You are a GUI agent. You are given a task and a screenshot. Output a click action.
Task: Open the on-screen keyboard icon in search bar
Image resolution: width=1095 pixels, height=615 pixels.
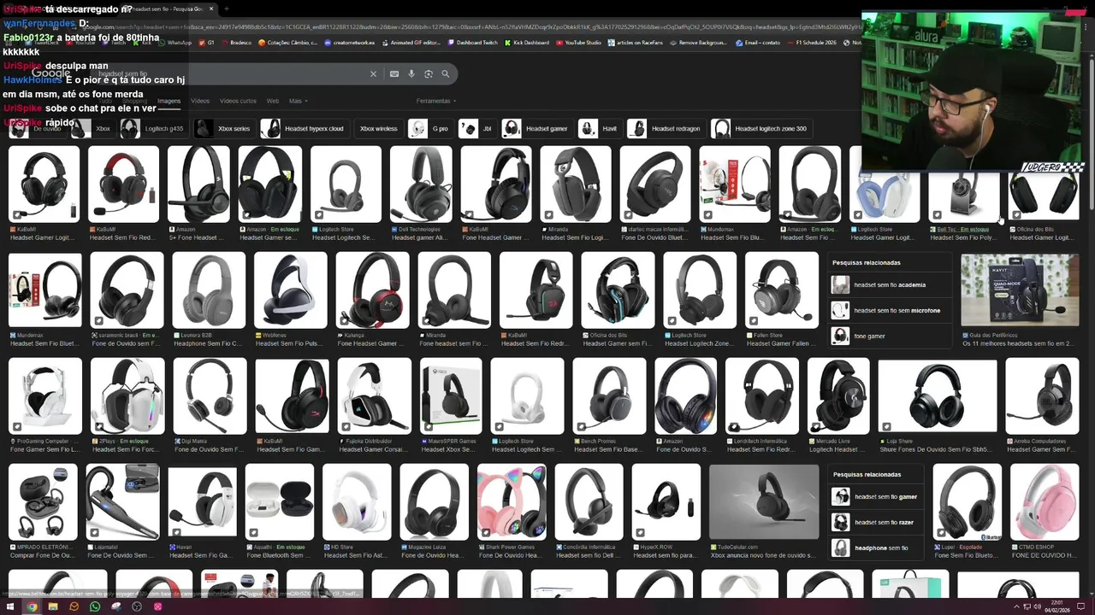click(394, 74)
